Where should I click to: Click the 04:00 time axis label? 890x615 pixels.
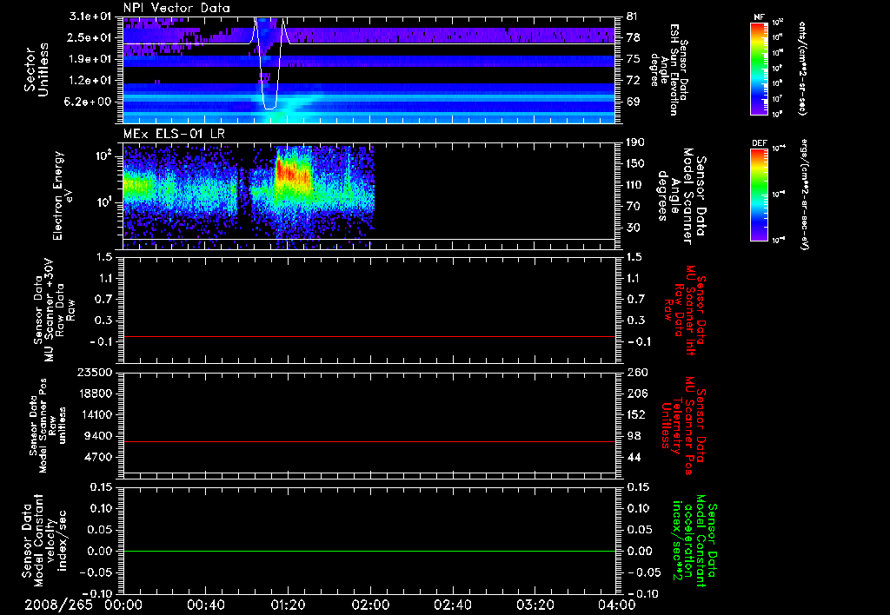click(616, 605)
